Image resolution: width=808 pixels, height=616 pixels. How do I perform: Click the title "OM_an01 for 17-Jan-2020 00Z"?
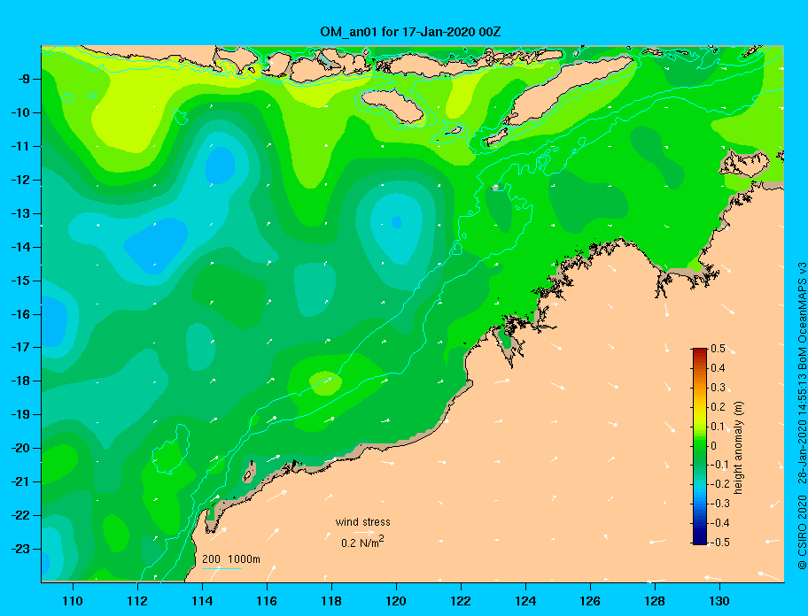tap(410, 32)
